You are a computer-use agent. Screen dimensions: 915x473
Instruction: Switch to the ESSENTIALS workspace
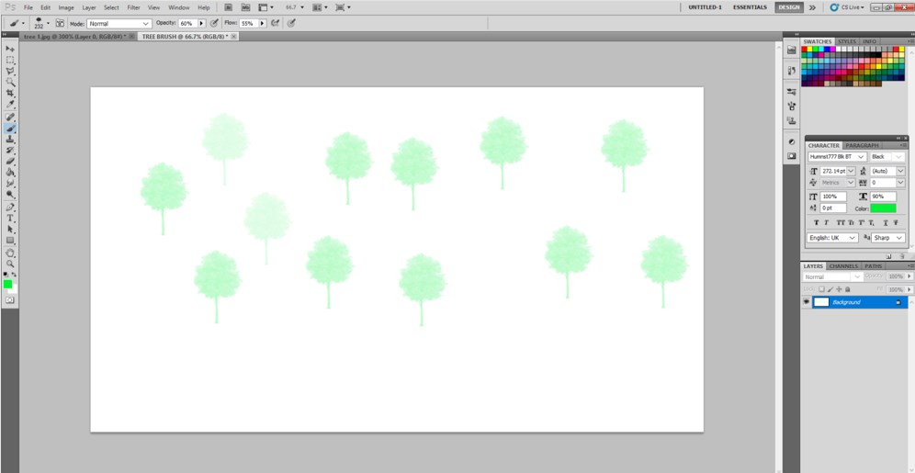pyautogui.click(x=750, y=7)
